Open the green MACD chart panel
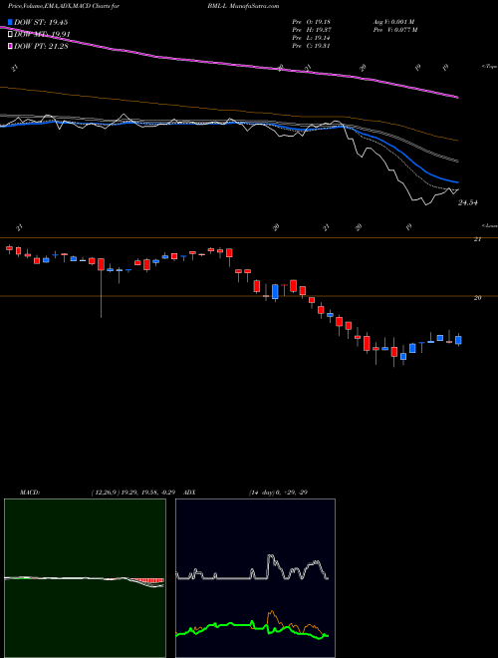The height and width of the screenshot is (658, 498). pos(85,578)
